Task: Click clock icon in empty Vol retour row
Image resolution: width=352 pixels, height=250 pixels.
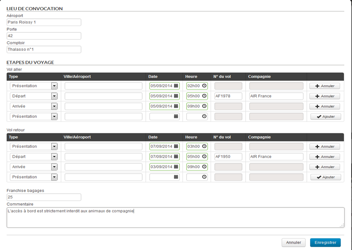Action: tap(204, 177)
